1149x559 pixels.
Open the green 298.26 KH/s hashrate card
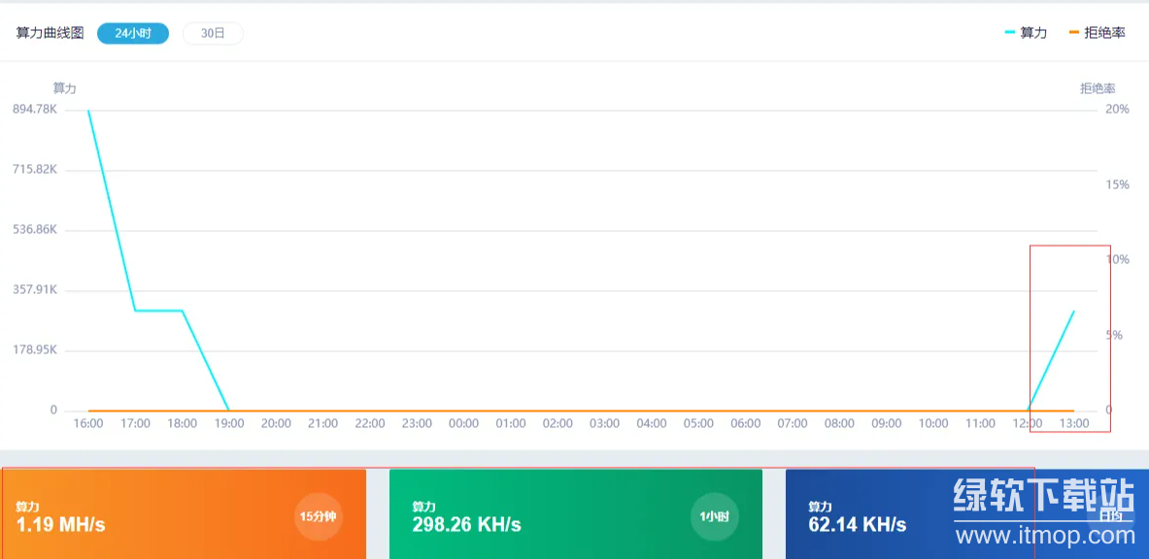544,516
